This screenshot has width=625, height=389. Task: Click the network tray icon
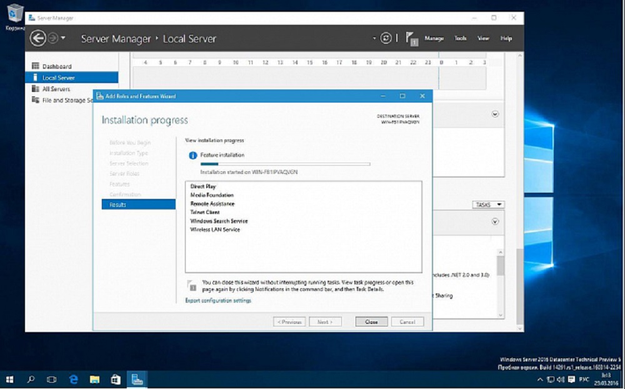(551, 380)
